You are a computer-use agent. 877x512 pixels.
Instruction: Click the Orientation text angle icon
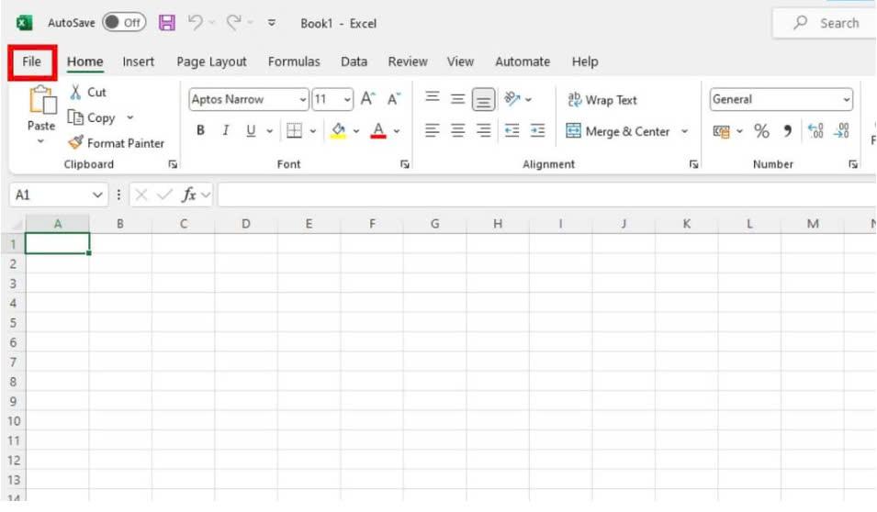(x=512, y=99)
